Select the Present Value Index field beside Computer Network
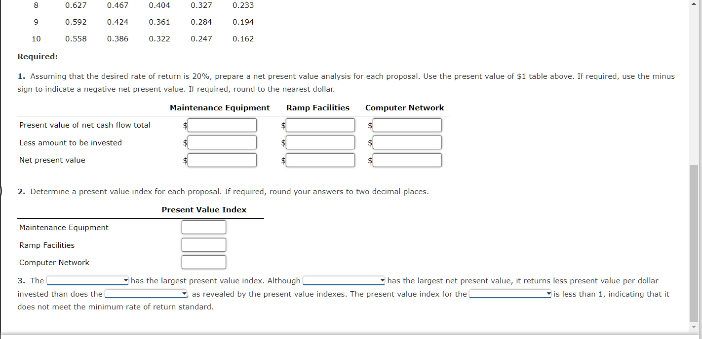 pyautogui.click(x=203, y=262)
